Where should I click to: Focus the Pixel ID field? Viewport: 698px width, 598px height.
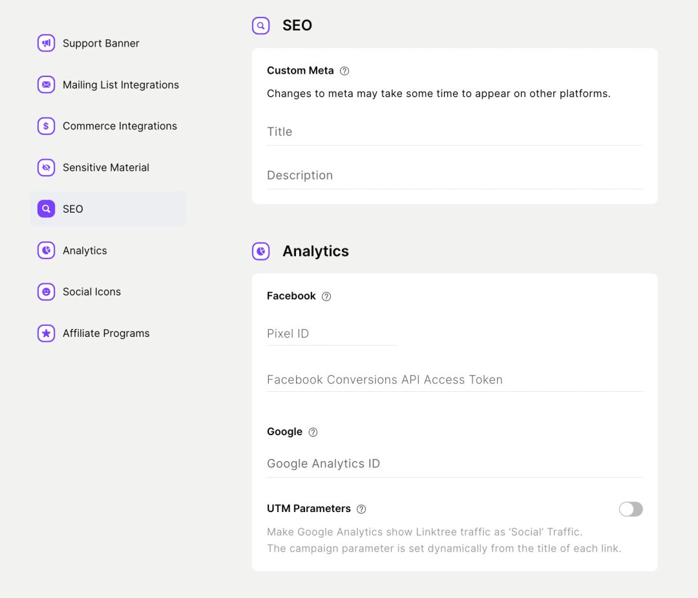click(x=331, y=334)
